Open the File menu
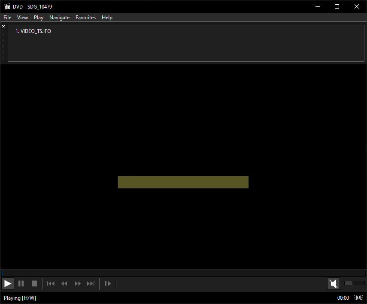Image resolution: width=367 pixels, height=304 pixels. [x=7, y=18]
